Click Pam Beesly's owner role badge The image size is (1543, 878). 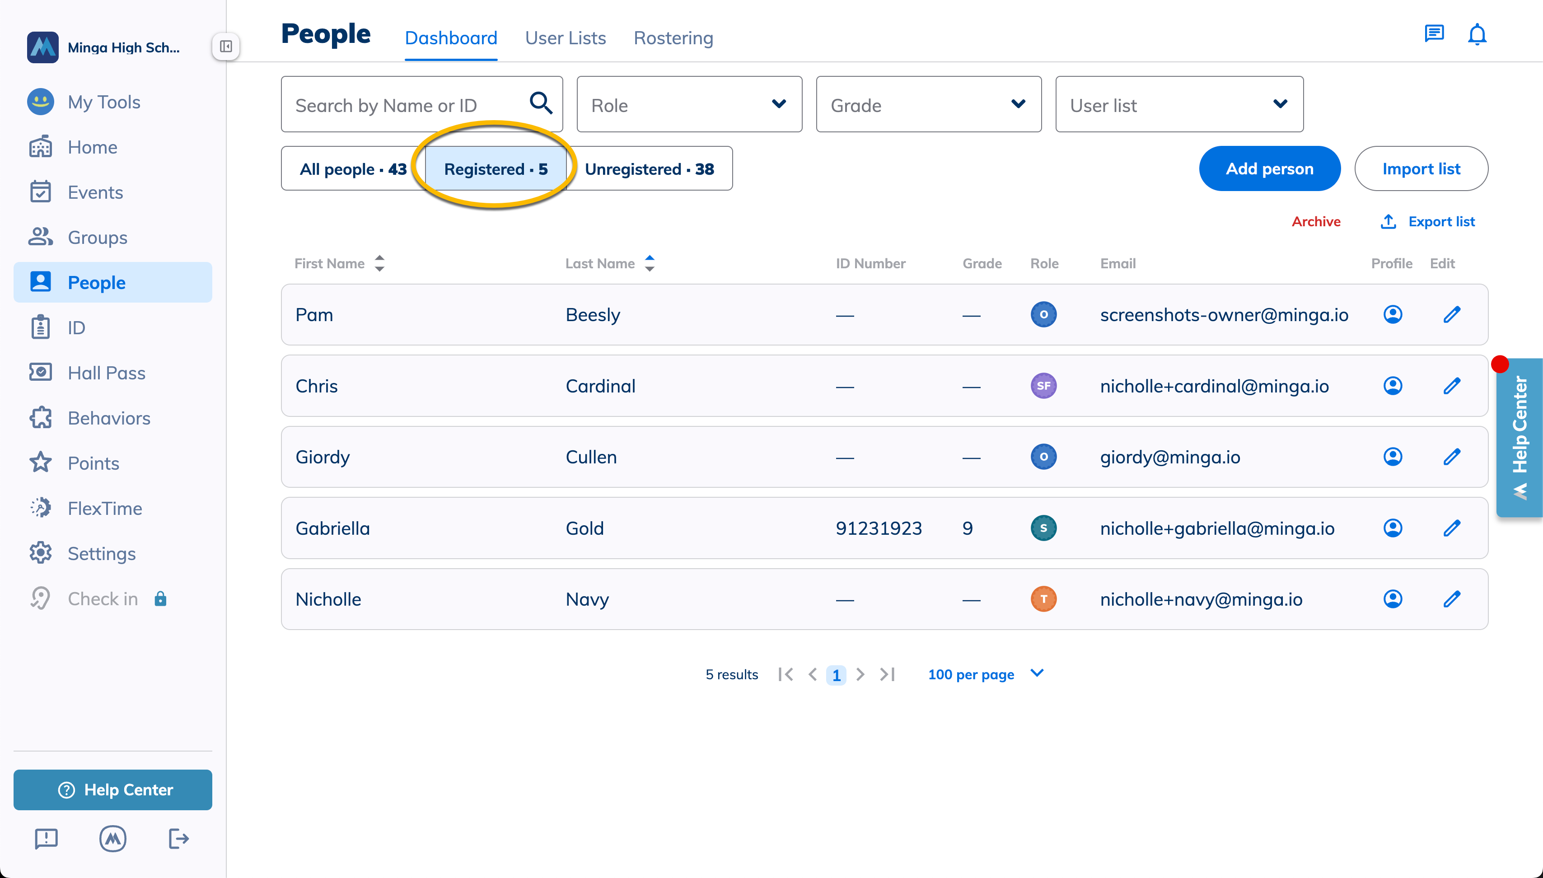(1043, 314)
